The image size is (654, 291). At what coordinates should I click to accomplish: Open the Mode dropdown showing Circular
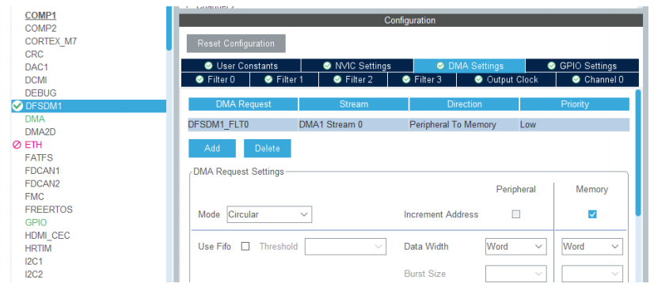[x=269, y=214]
